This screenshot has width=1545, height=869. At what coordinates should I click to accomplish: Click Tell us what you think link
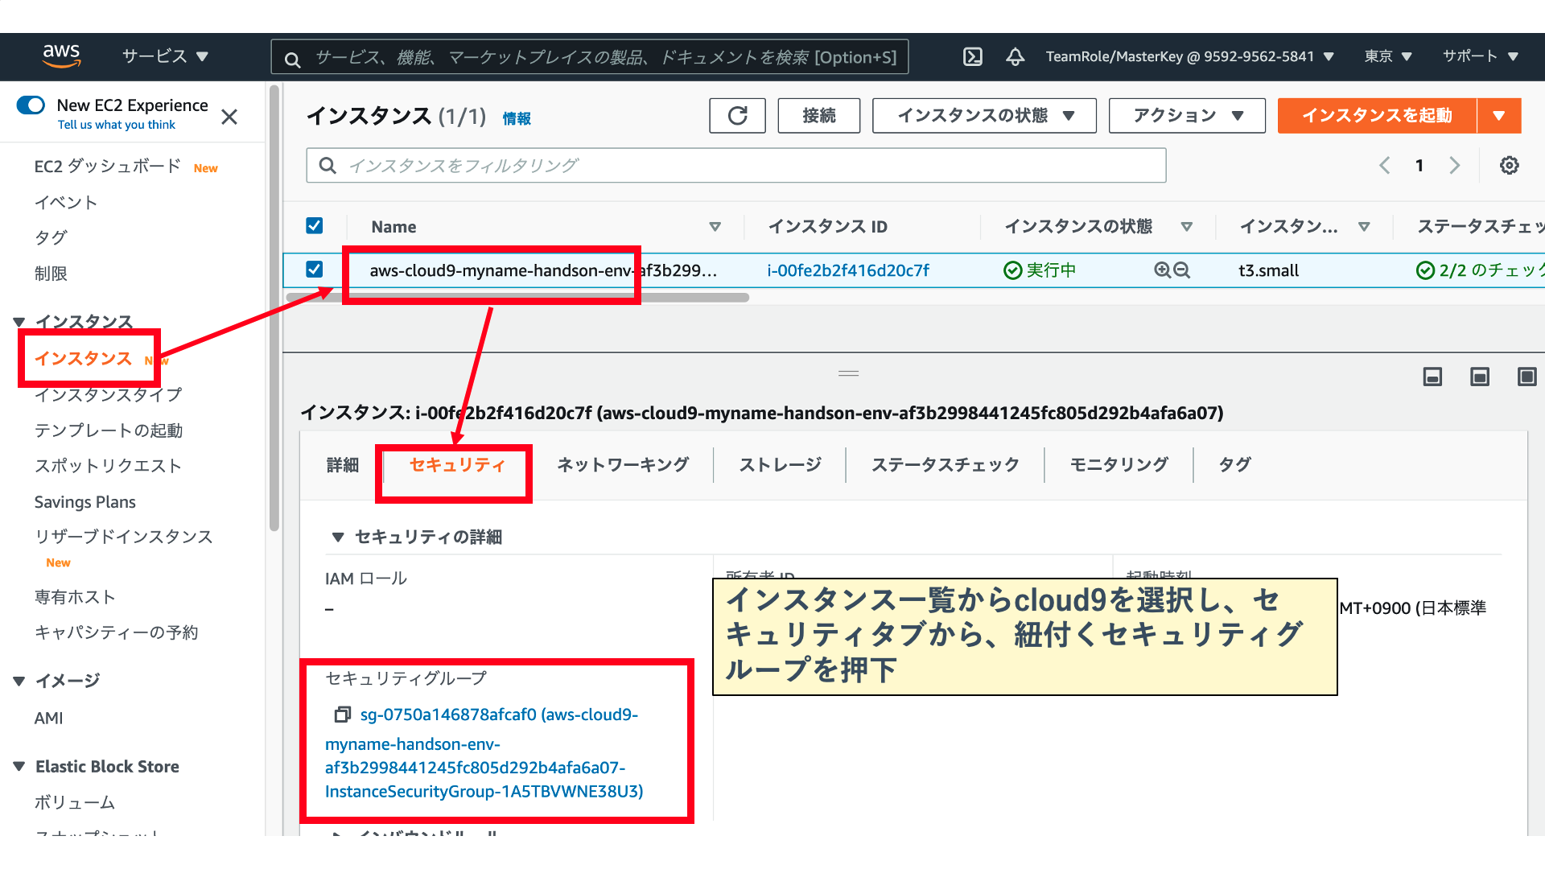tap(117, 125)
